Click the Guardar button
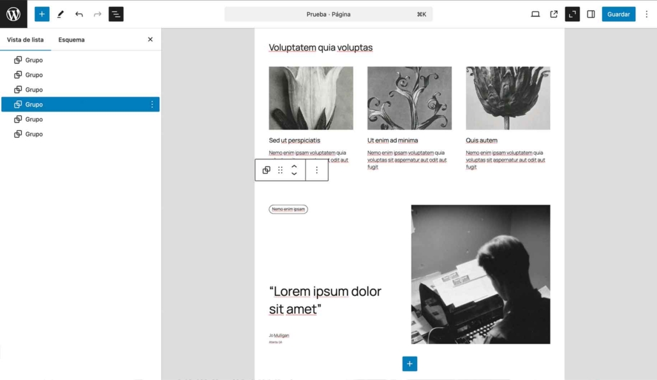 (x=618, y=14)
